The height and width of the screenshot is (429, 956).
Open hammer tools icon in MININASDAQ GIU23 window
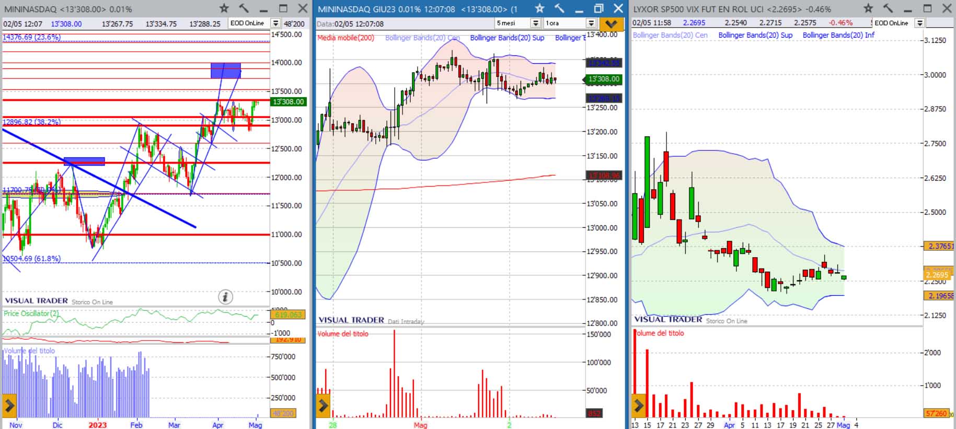click(x=560, y=8)
